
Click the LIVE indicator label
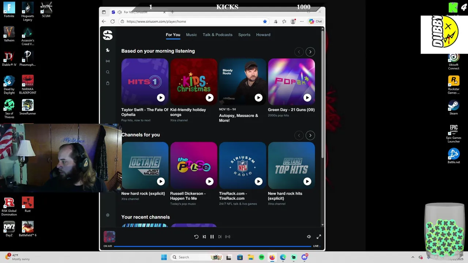point(316,246)
